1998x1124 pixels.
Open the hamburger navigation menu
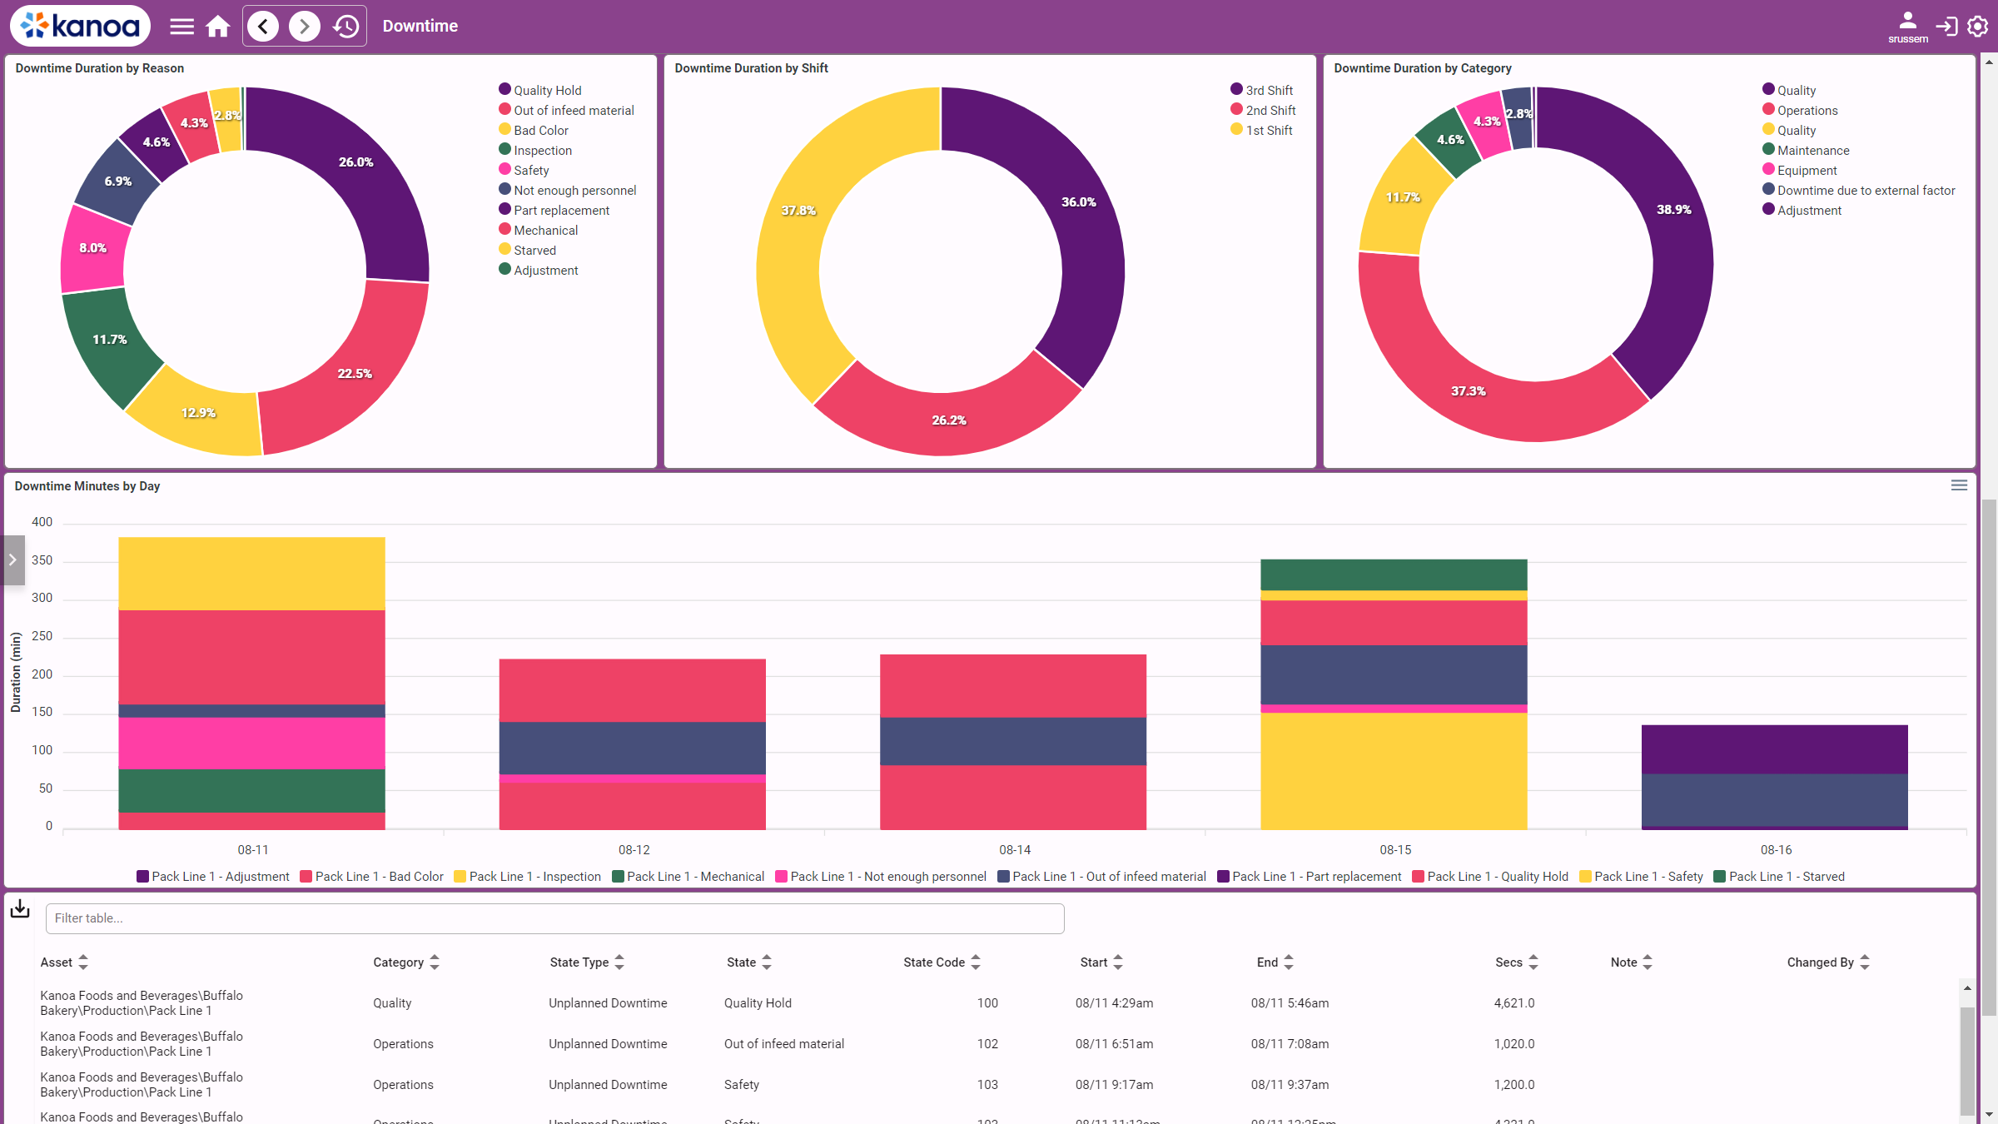181,27
